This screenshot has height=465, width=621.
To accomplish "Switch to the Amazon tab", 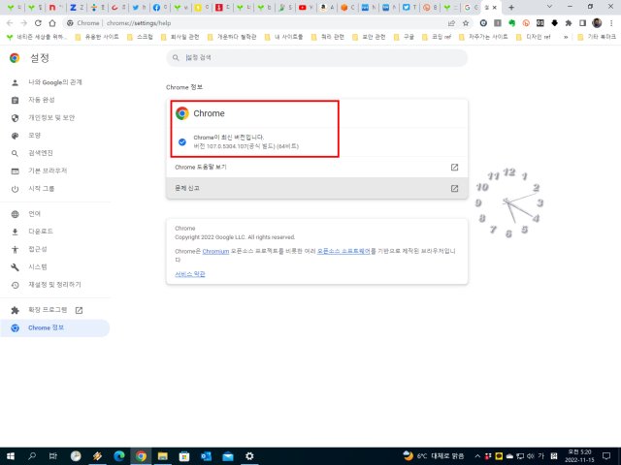I will 326,7.
